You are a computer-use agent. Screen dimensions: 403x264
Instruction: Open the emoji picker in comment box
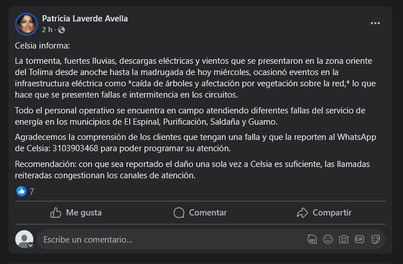click(x=328, y=239)
